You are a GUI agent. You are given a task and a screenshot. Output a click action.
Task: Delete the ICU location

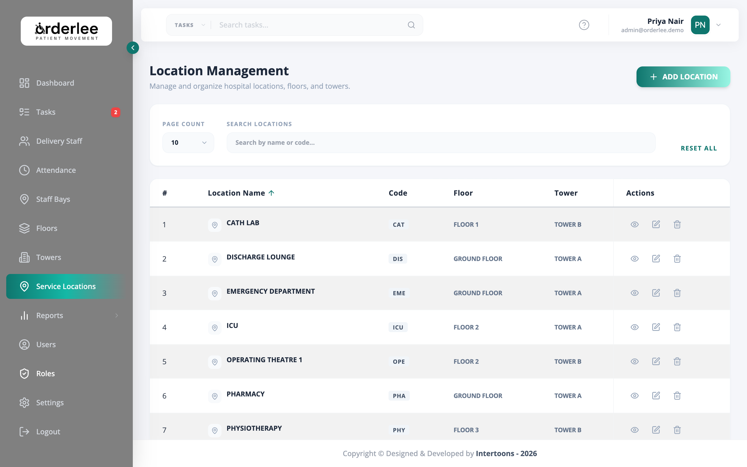coord(677,327)
